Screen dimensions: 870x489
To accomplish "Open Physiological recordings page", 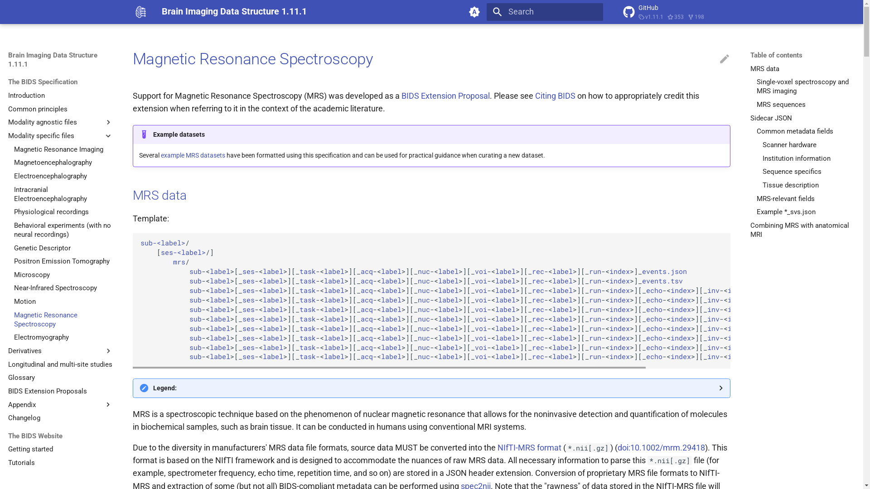I will click(51, 212).
